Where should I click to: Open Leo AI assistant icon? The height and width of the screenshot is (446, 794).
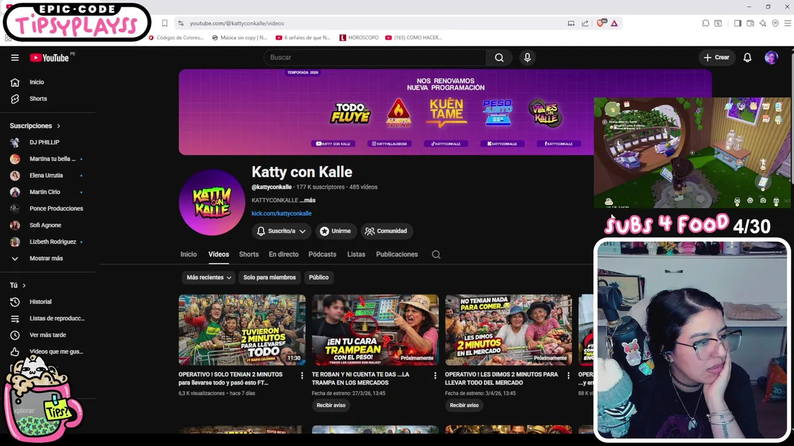(762, 24)
